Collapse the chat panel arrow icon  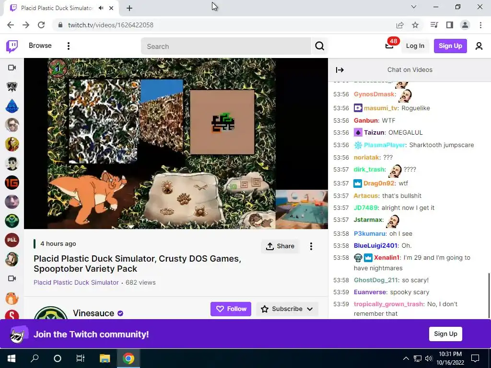[x=340, y=70]
